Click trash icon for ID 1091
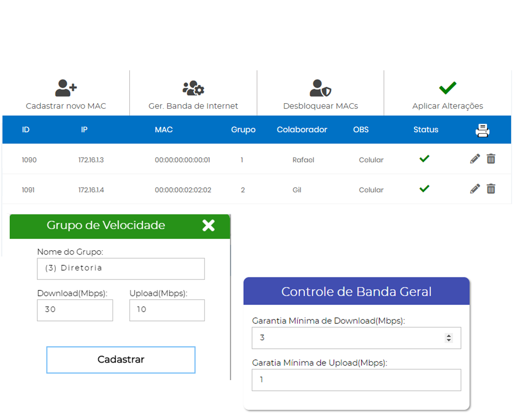 coord(491,189)
